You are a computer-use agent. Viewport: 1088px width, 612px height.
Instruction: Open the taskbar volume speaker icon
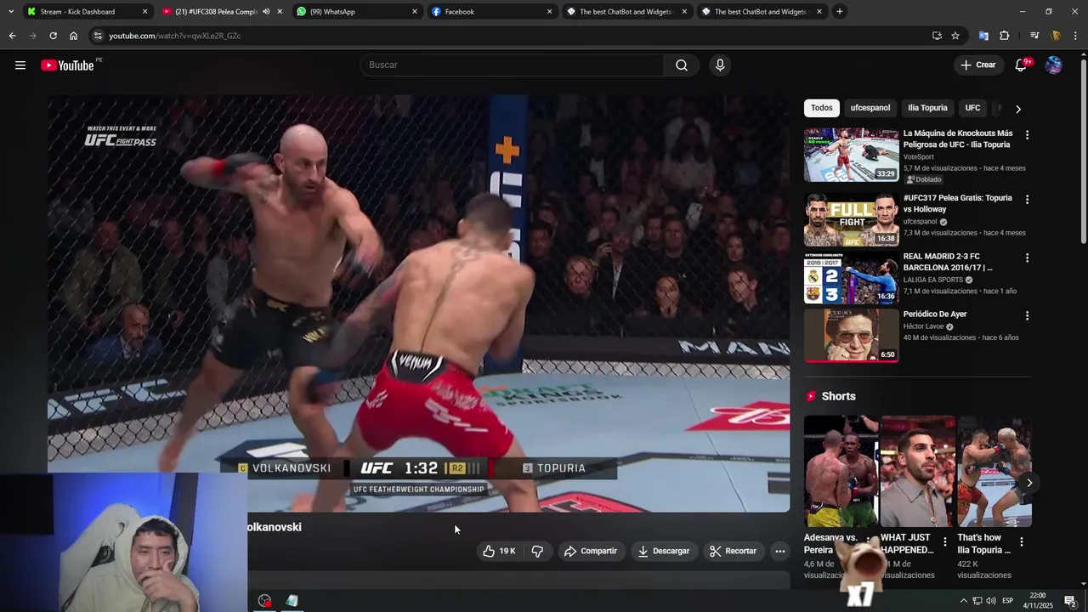[991, 601]
